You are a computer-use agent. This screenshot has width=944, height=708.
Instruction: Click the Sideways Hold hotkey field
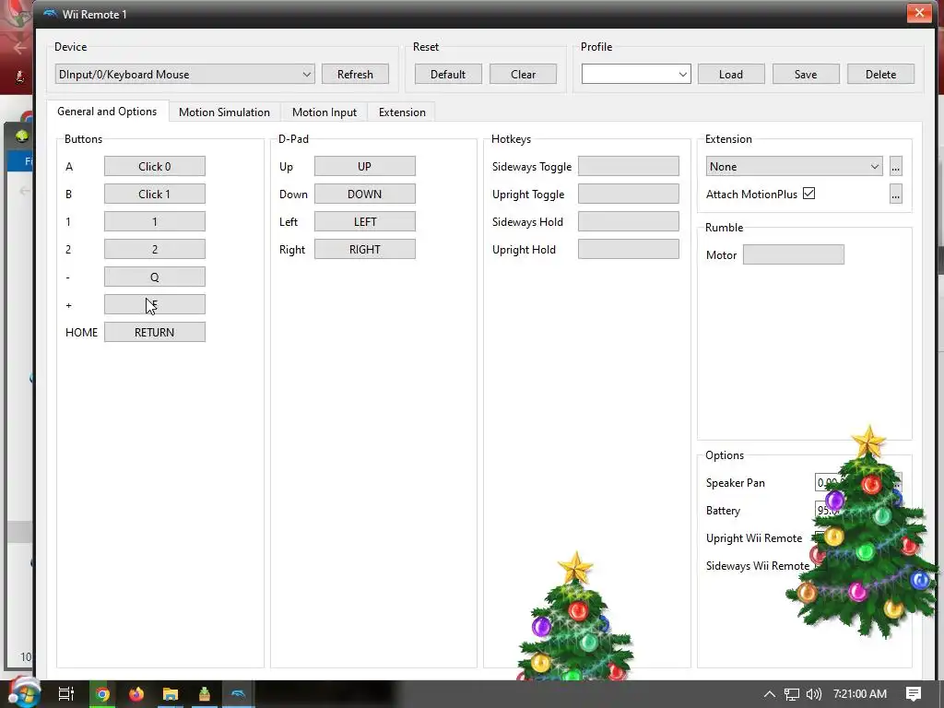coord(629,221)
